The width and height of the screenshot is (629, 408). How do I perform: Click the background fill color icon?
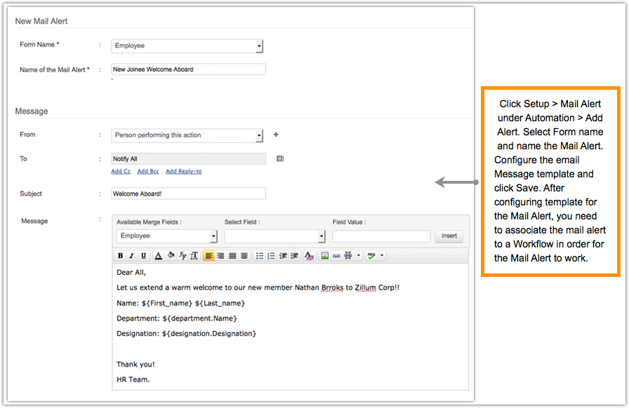click(x=171, y=256)
